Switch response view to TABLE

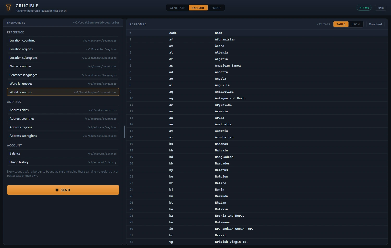coord(341,24)
